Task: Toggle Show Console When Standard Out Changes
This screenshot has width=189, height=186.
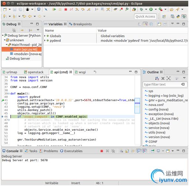Action: point(139,151)
